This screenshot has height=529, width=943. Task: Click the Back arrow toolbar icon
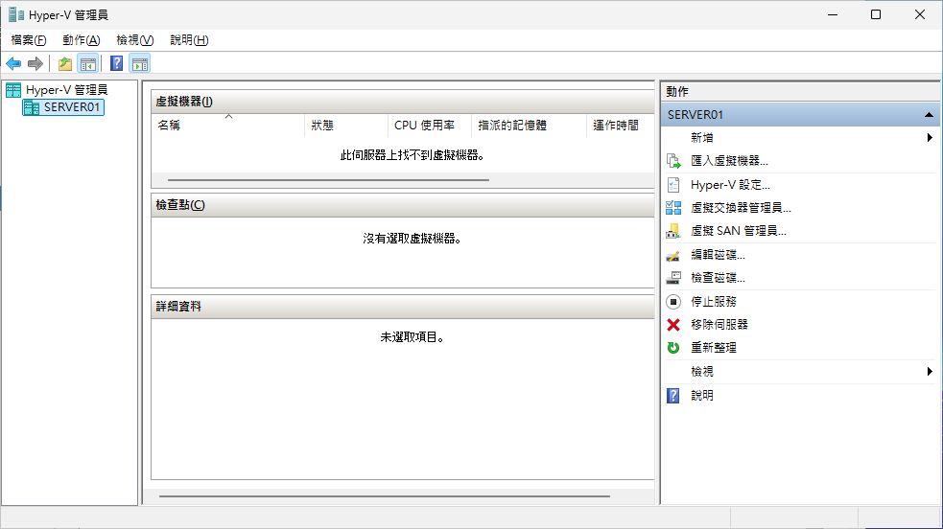(x=13, y=63)
